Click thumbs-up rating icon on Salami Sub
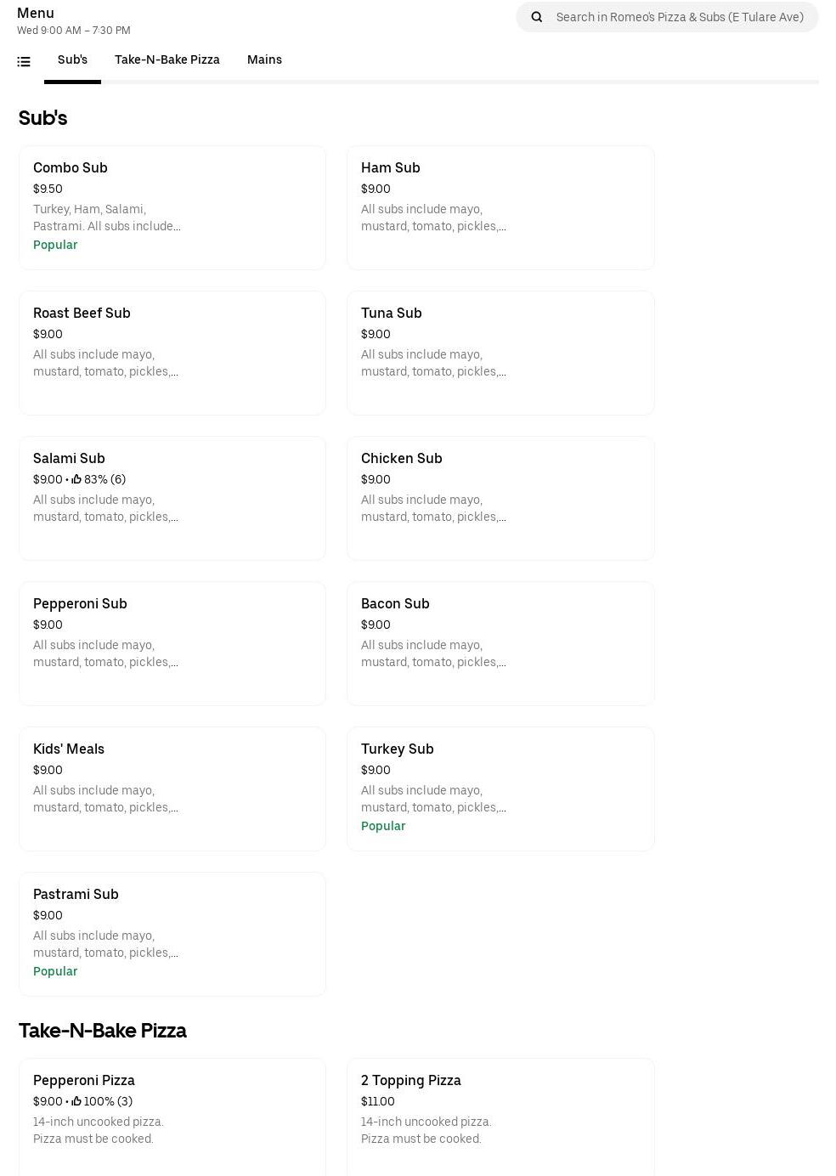836x1176 pixels. (x=76, y=479)
